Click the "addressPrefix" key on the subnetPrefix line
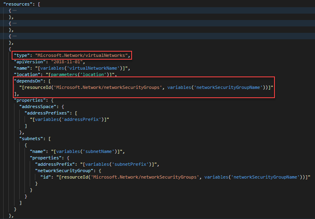This screenshot has width=315, height=219. 55,164
